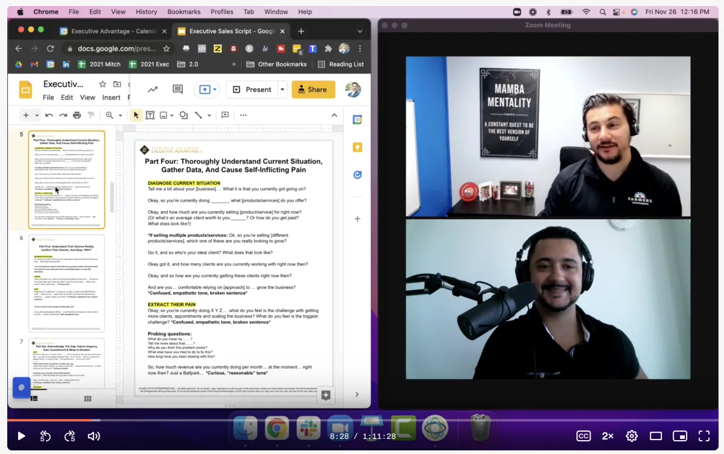Image resolution: width=724 pixels, height=454 pixels.
Task: Click the Chrome three-dot menu
Action: (360, 48)
